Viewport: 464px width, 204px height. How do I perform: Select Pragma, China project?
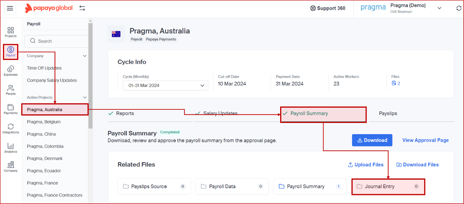coord(41,134)
